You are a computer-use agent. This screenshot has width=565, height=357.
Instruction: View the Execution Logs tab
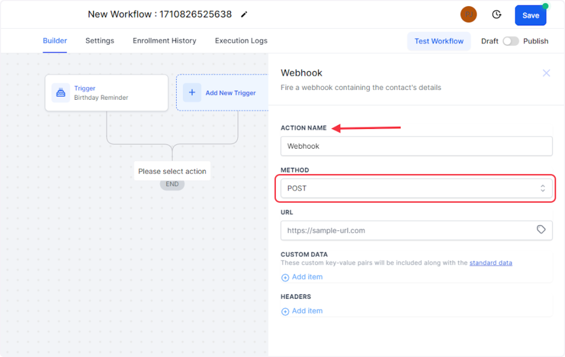pyautogui.click(x=241, y=41)
